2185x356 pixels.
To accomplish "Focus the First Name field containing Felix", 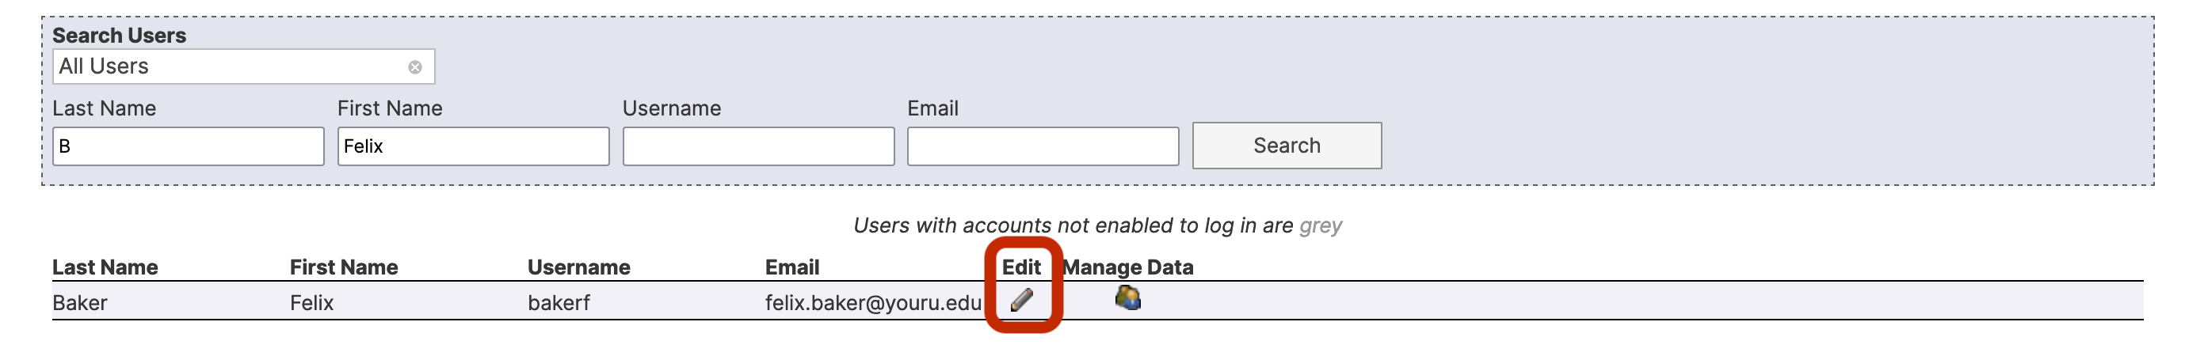I will point(473,146).
